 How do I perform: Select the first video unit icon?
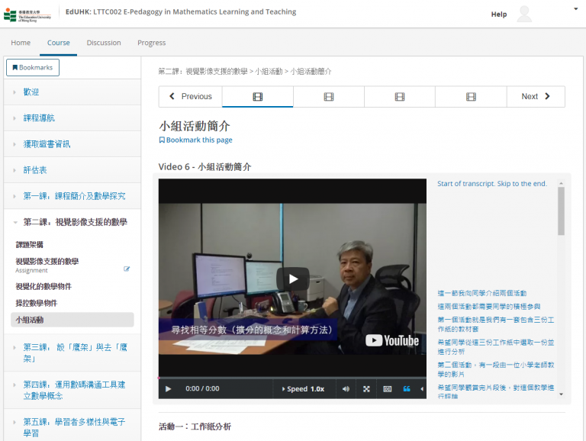tap(257, 97)
